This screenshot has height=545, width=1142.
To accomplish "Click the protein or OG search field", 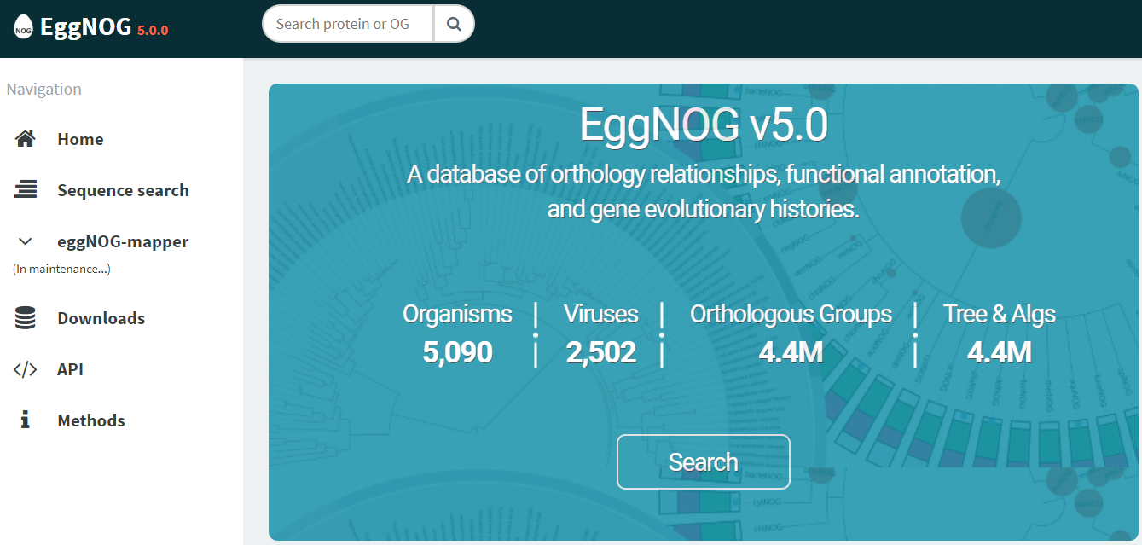I will click(346, 23).
